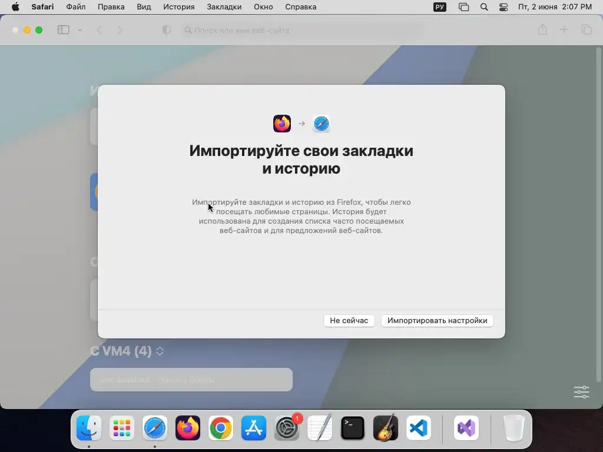This screenshot has width=603, height=452.
Task: Open the Справка menu
Action: click(x=301, y=7)
